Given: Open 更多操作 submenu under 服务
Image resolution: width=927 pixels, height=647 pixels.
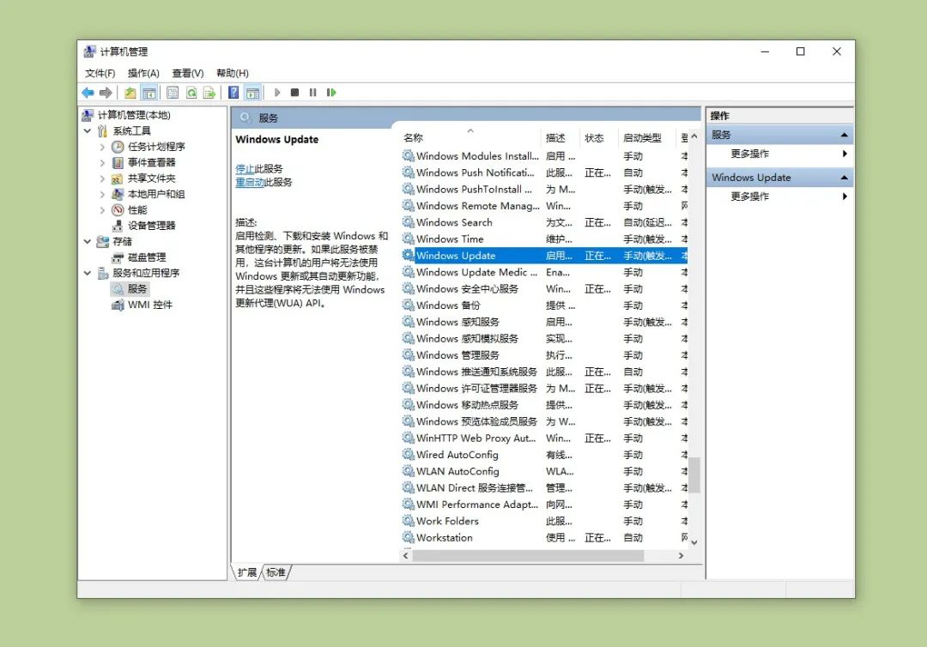Looking at the screenshot, I should tap(779, 154).
